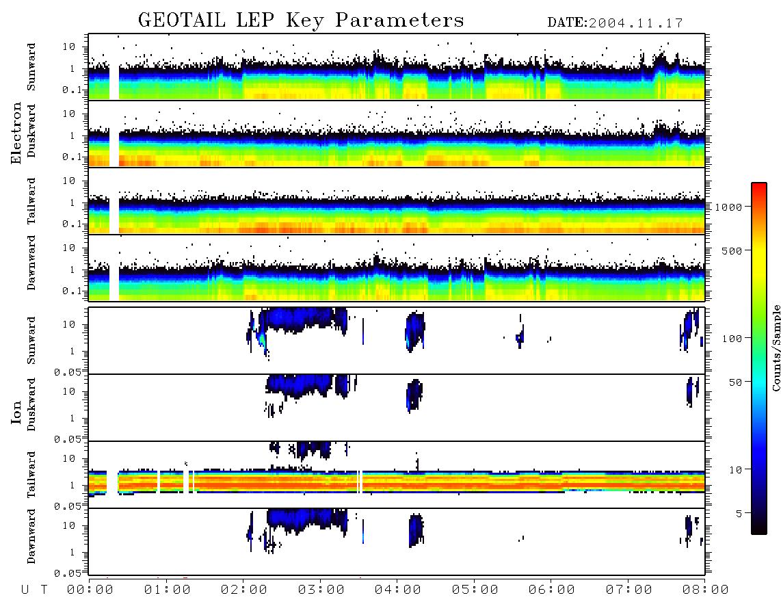Screen dimensions: 781x602
Task: Click the Ion Tailward axis label
Action: [x=31, y=475]
